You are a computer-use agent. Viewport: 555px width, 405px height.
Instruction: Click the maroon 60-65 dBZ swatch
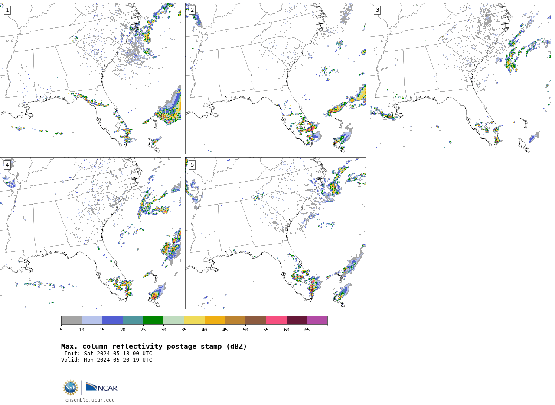tap(297, 320)
